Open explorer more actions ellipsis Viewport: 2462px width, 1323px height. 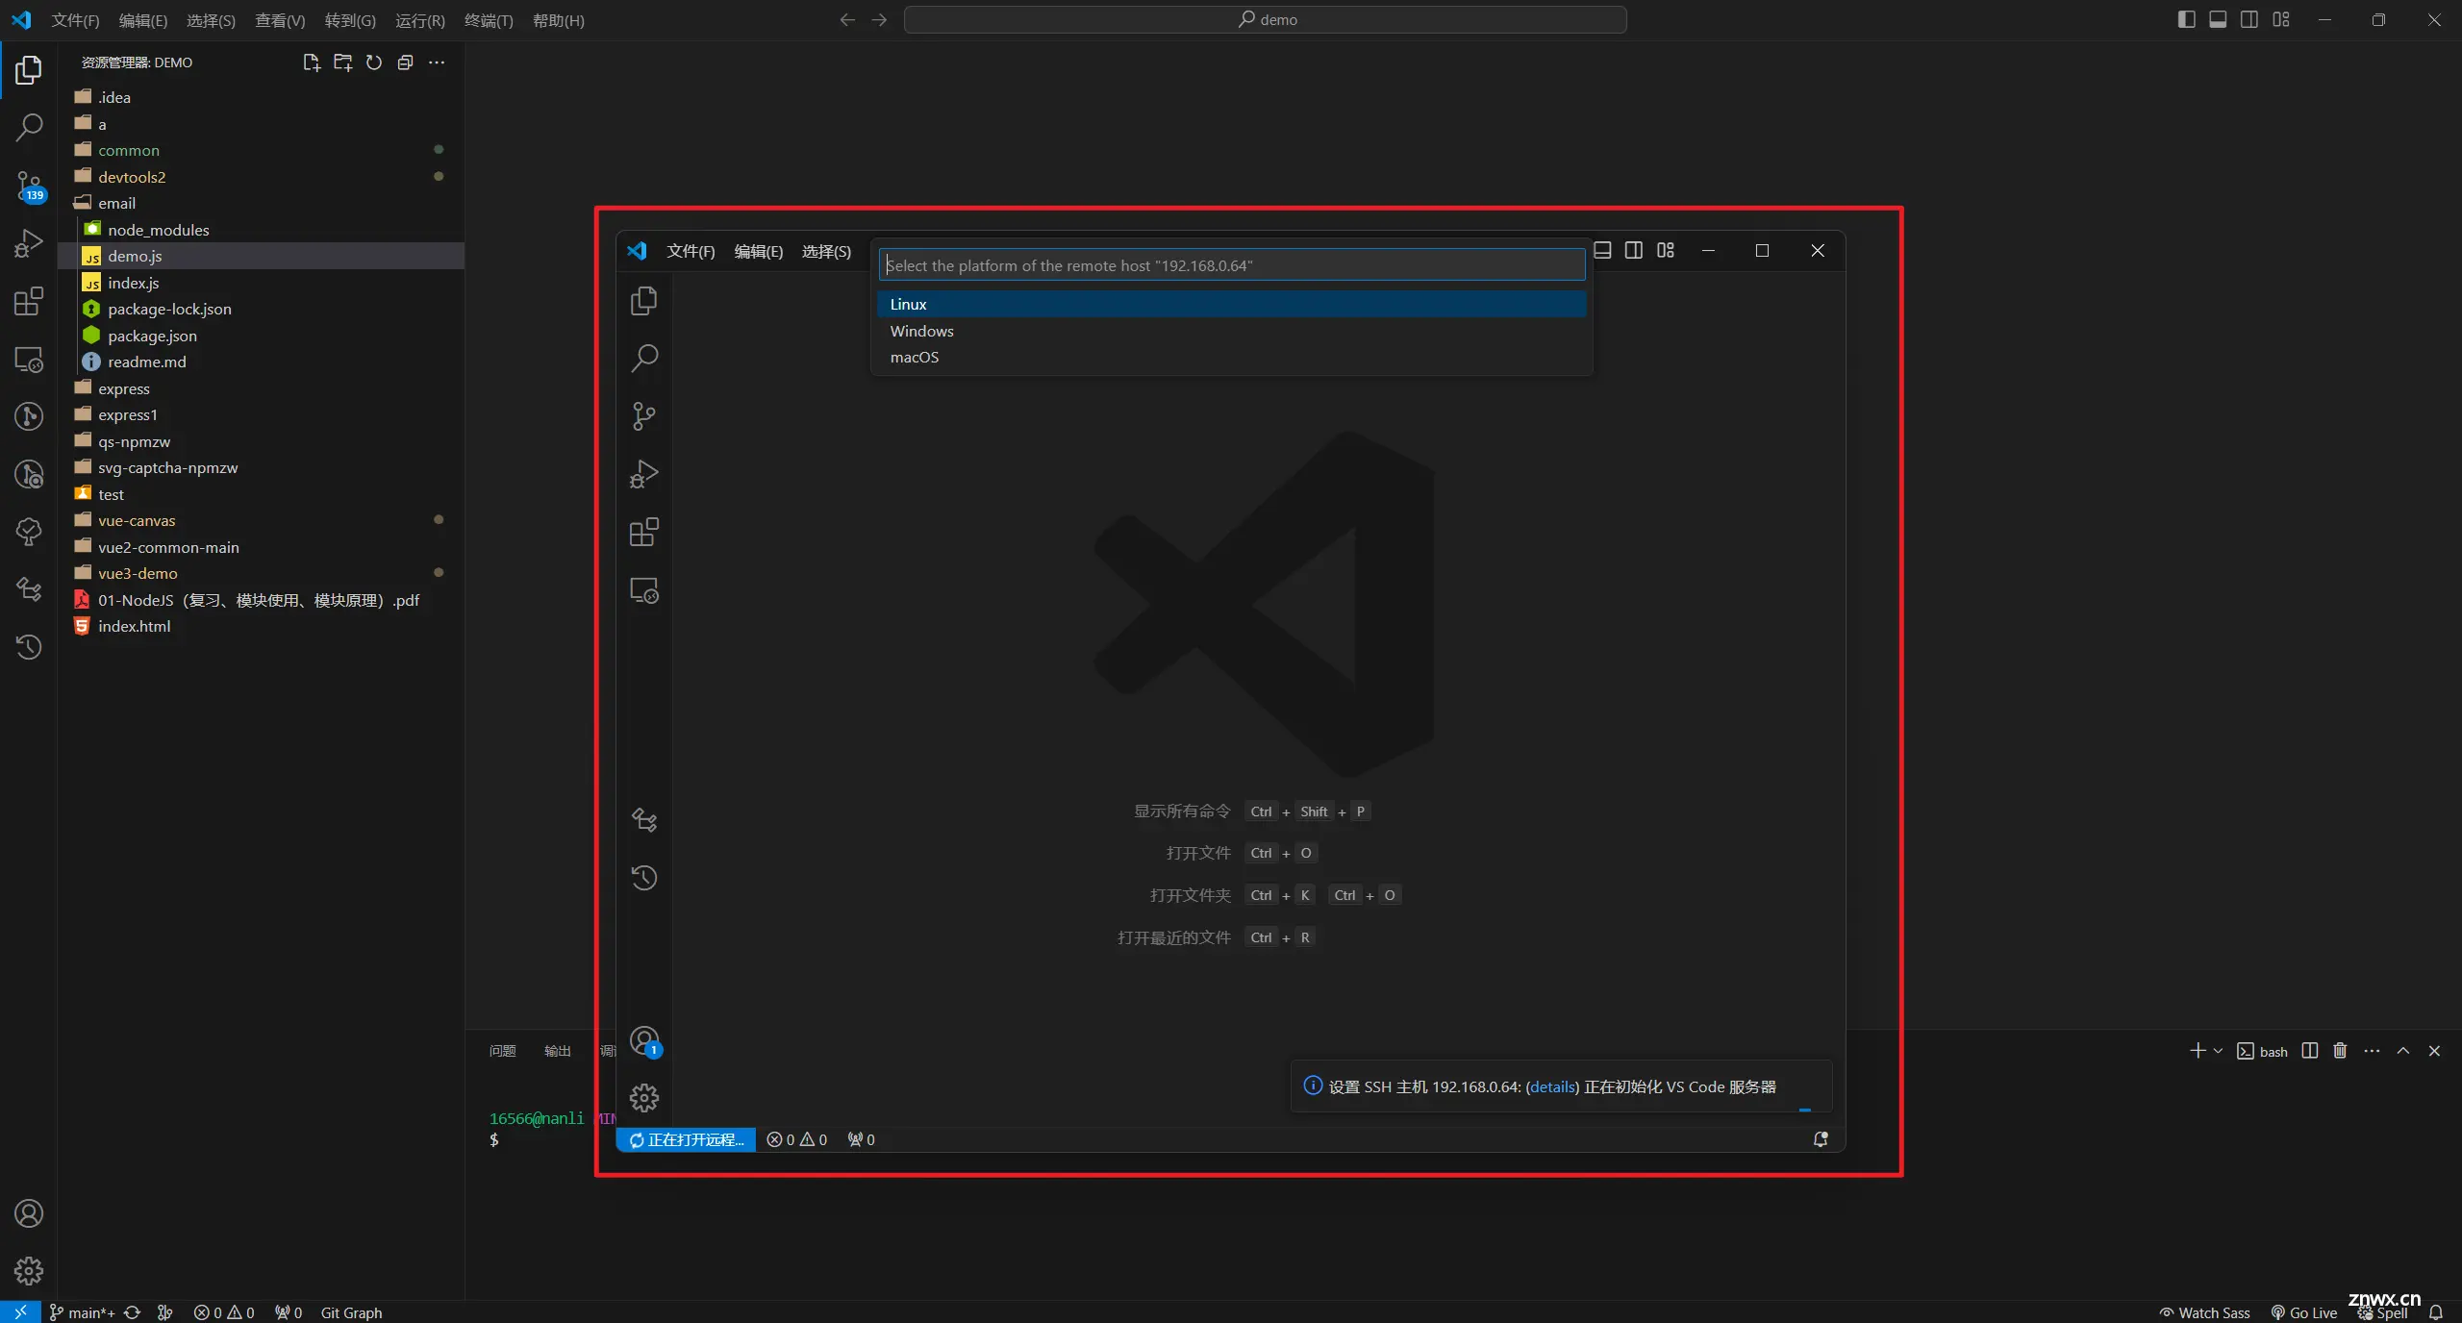(437, 62)
